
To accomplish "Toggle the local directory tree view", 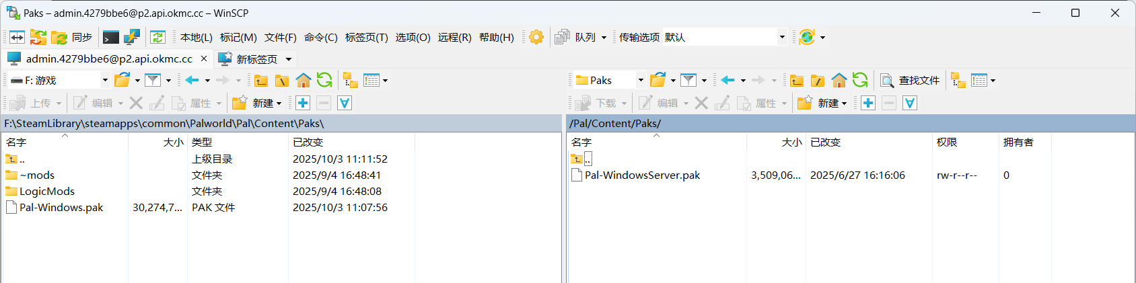I will tap(350, 81).
